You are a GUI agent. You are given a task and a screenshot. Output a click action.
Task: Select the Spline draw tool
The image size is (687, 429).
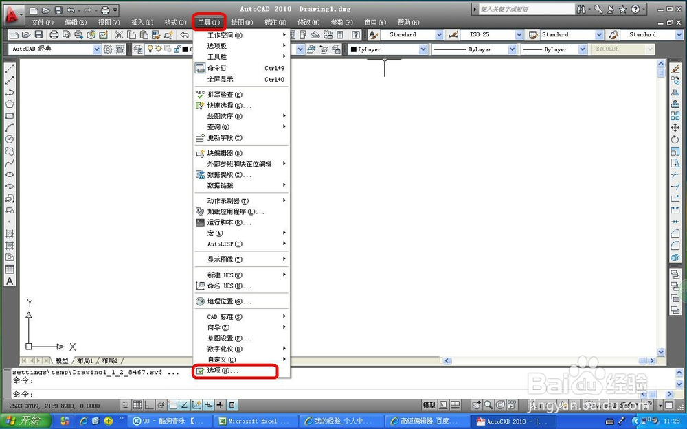coord(9,163)
